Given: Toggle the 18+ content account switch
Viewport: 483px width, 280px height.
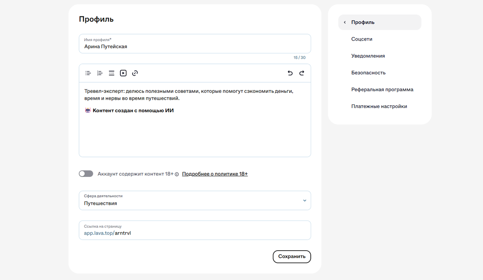Looking at the screenshot, I should pyautogui.click(x=86, y=174).
